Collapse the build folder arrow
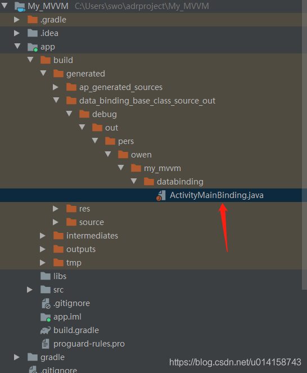The height and width of the screenshot is (373, 307). coord(30,60)
